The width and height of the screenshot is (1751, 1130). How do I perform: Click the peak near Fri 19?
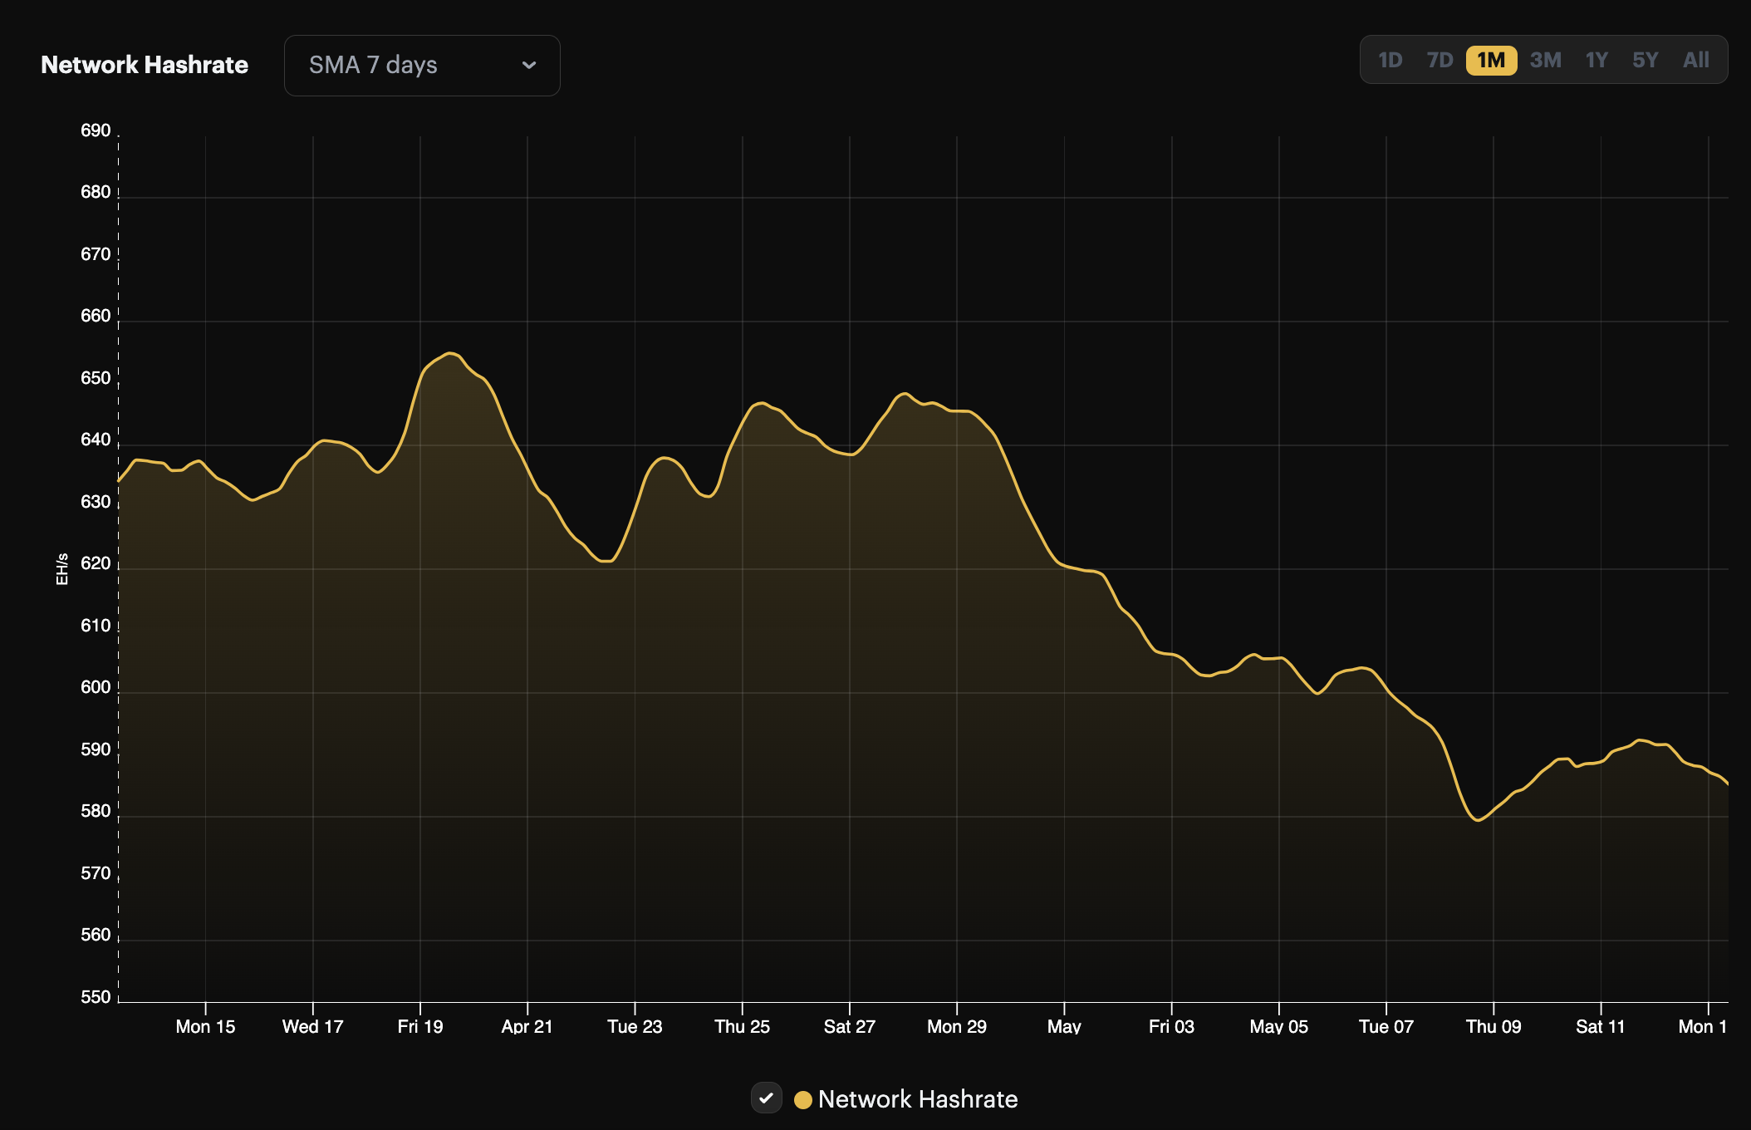[451, 354]
